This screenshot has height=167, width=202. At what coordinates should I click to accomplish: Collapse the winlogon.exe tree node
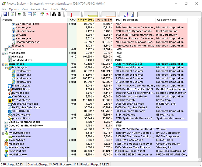click(3, 54)
